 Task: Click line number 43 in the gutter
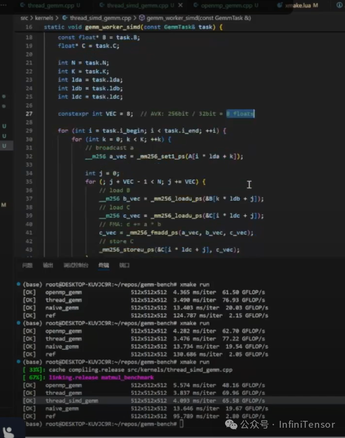point(29,250)
